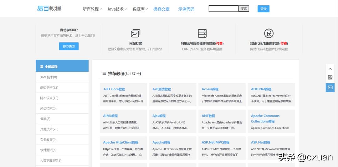Click the LANP/LAMP服务器环境搭建 text
This screenshot has height=167, width=338.
pos(202,49)
